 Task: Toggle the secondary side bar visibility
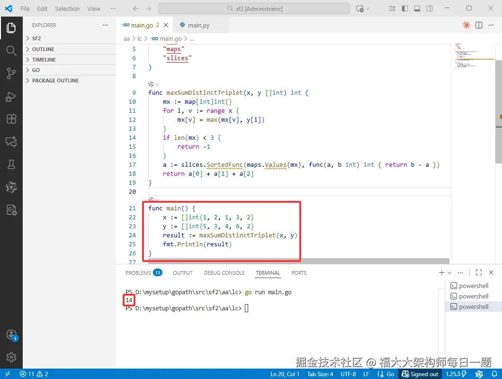pyautogui.click(x=430, y=9)
